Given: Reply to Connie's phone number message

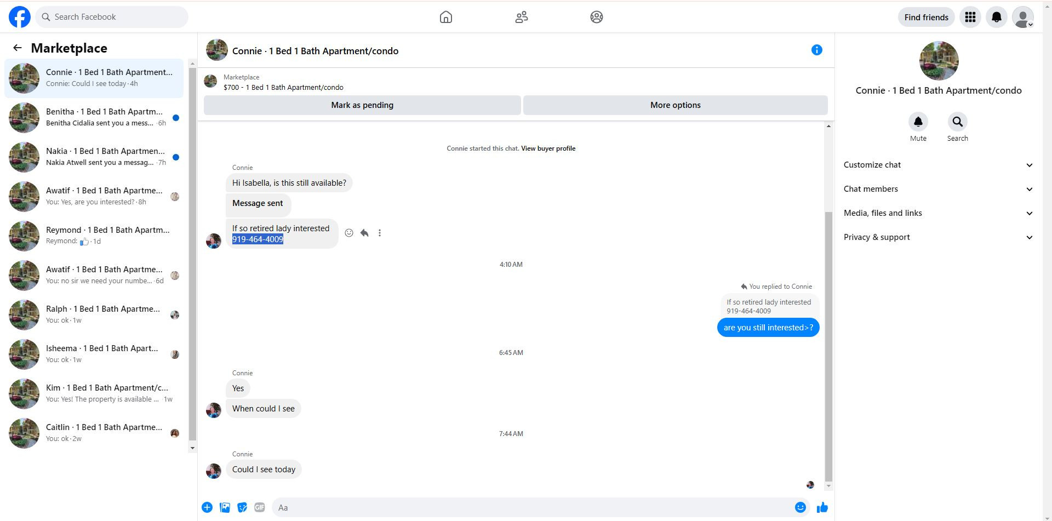Looking at the screenshot, I should pos(364,233).
